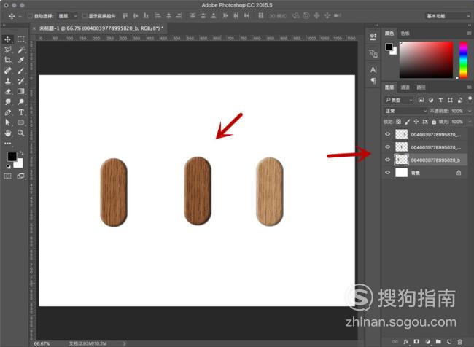Select the Blur/Smudge tool
This screenshot has width=474, height=347.
7,101
